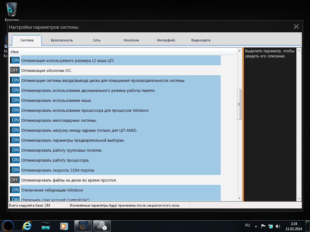Select 'Оптимизировать многоядерные системы' row text
The width and height of the screenshot is (310, 232).
59,121
